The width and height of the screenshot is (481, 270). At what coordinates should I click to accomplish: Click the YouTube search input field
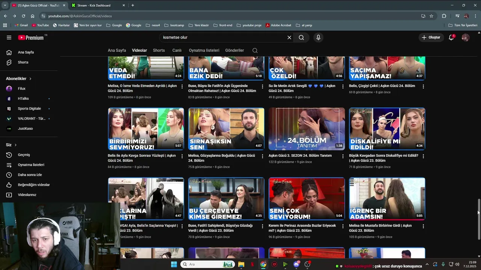point(224,37)
